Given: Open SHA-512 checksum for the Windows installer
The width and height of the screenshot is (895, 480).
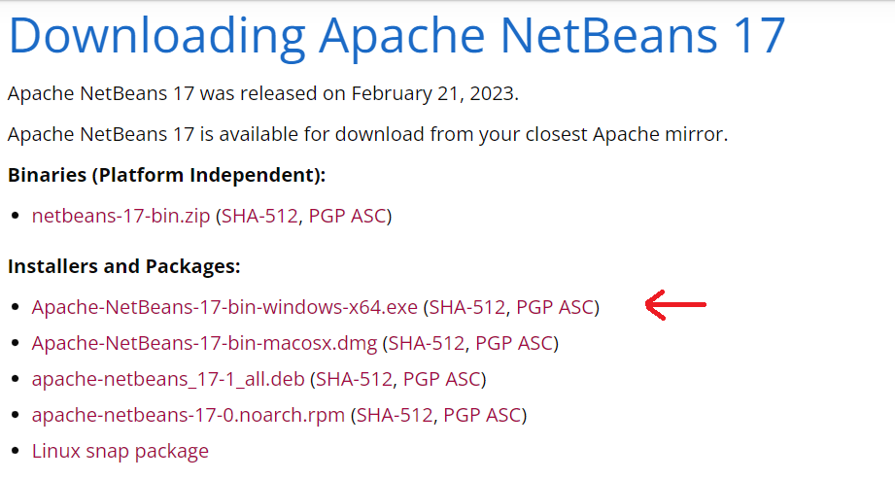Looking at the screenshot, I should 467,307.
